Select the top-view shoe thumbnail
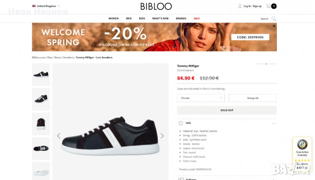Screen dimensions: 315x180 point(41,148)
